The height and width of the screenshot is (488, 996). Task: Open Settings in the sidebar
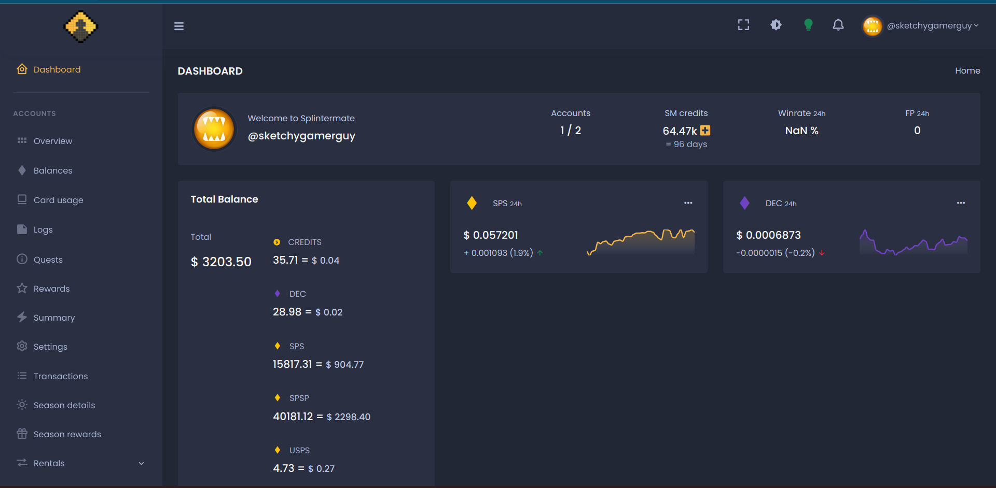[50, 347]
